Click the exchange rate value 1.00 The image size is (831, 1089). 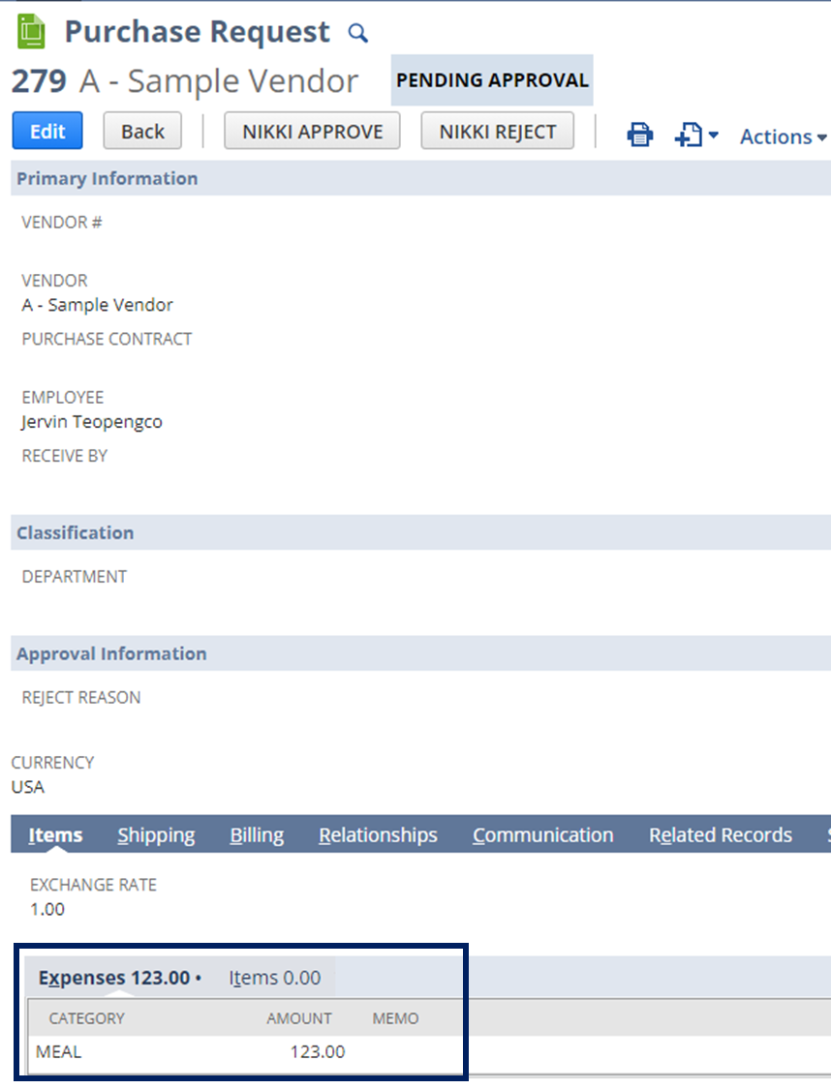pos(47,908)
